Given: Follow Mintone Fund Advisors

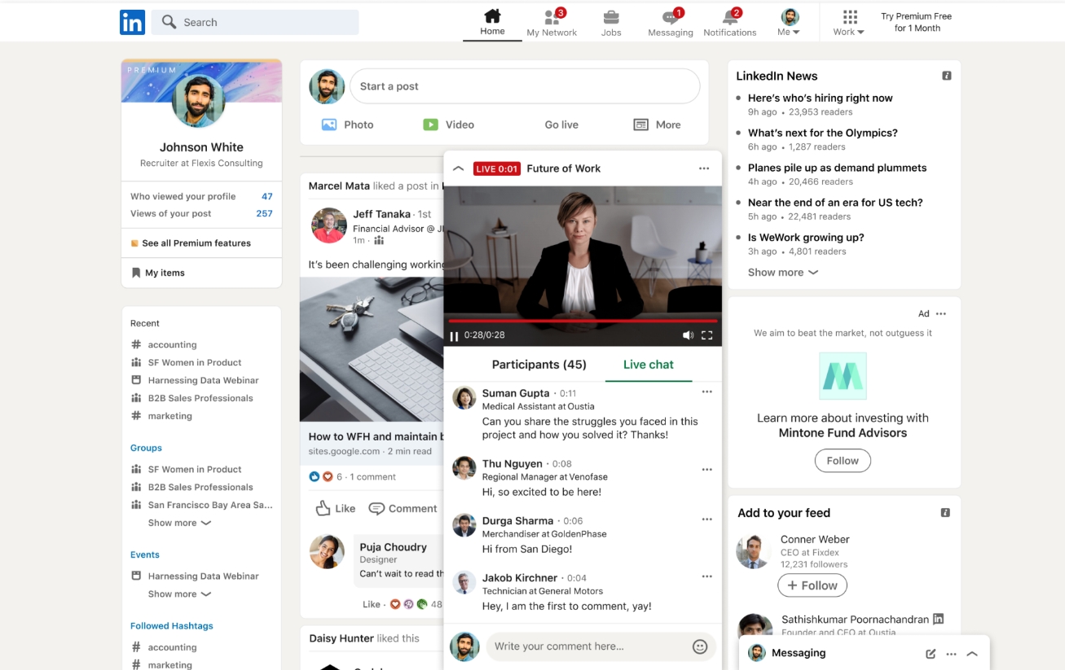Looking at the screenshot, I should pyautogui.click(x=843, y=461).
